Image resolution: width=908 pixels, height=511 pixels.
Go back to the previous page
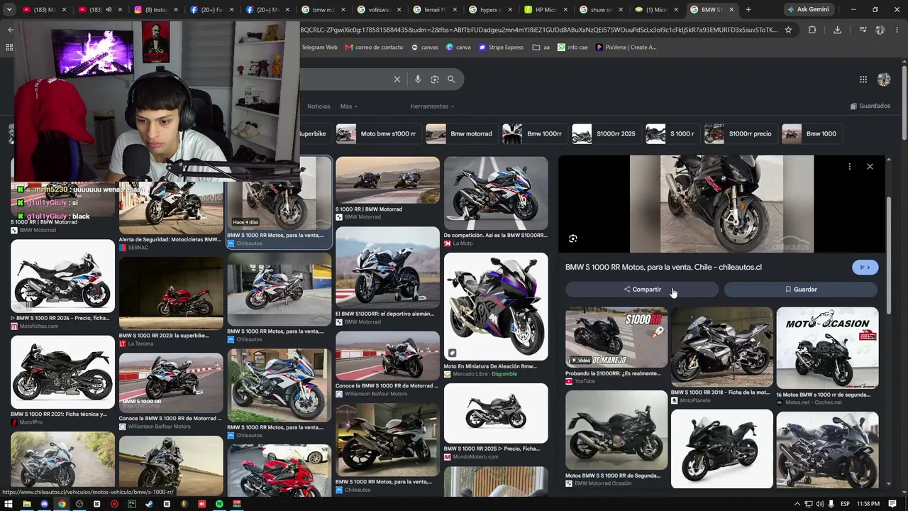(11, 30)
